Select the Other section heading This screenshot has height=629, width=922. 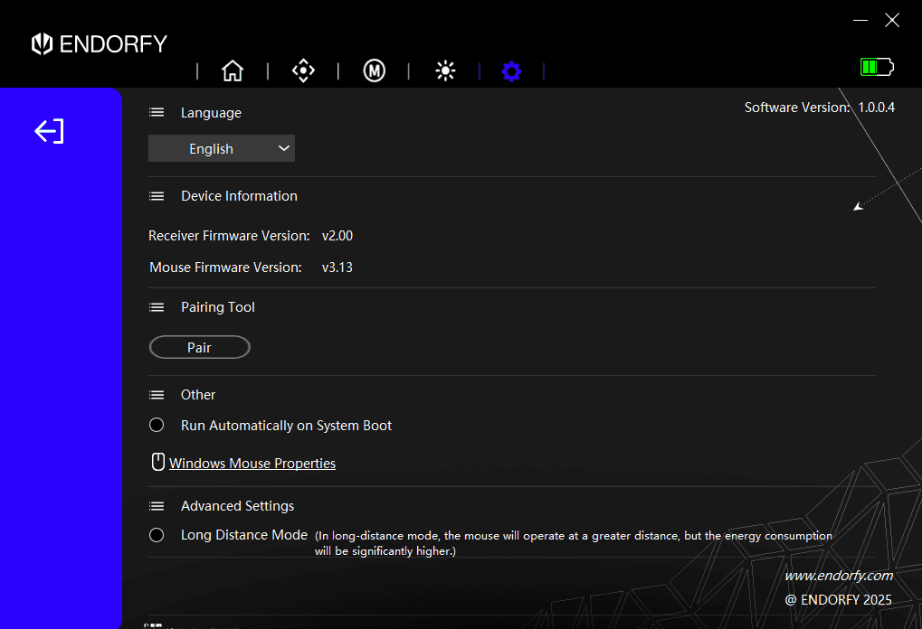pos(198,394)
